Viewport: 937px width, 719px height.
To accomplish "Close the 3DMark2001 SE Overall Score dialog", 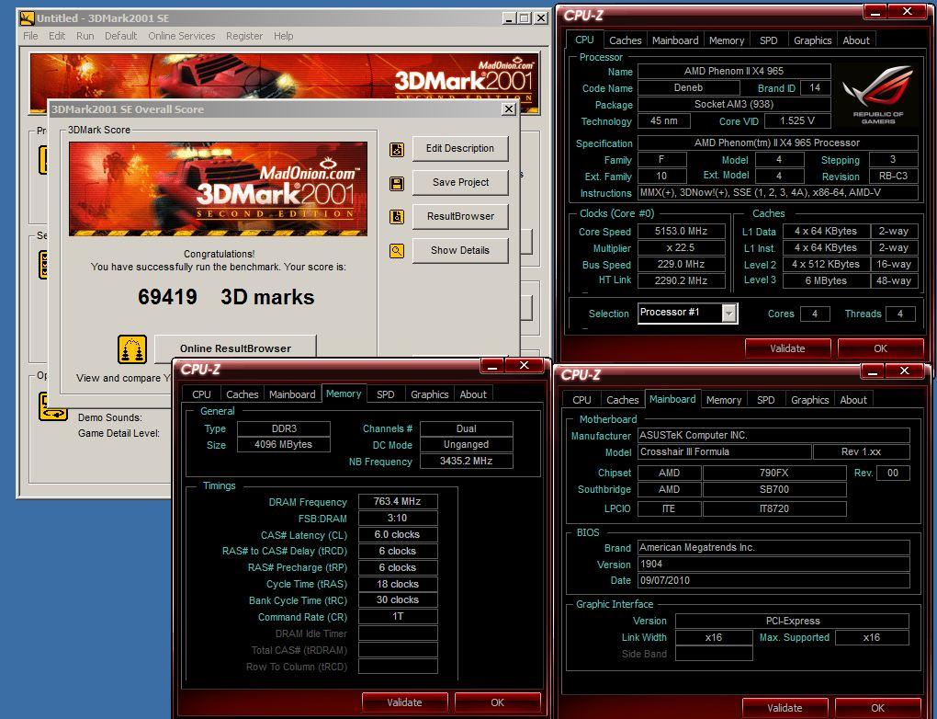I will [x=509, y=108].
